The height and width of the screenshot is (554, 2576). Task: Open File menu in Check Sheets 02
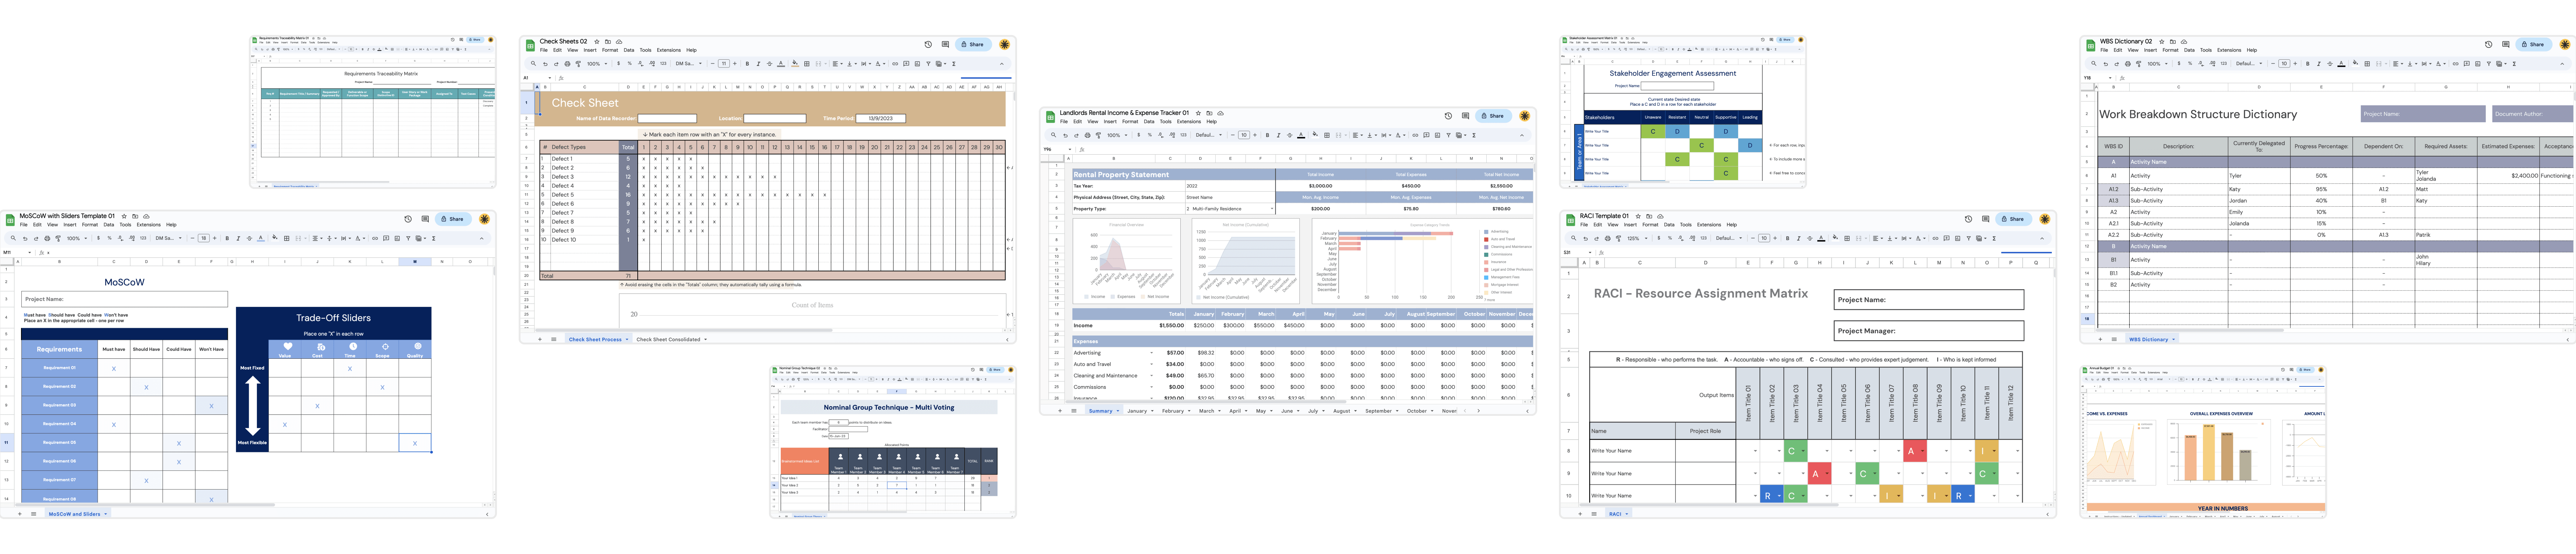pos(544,50)
